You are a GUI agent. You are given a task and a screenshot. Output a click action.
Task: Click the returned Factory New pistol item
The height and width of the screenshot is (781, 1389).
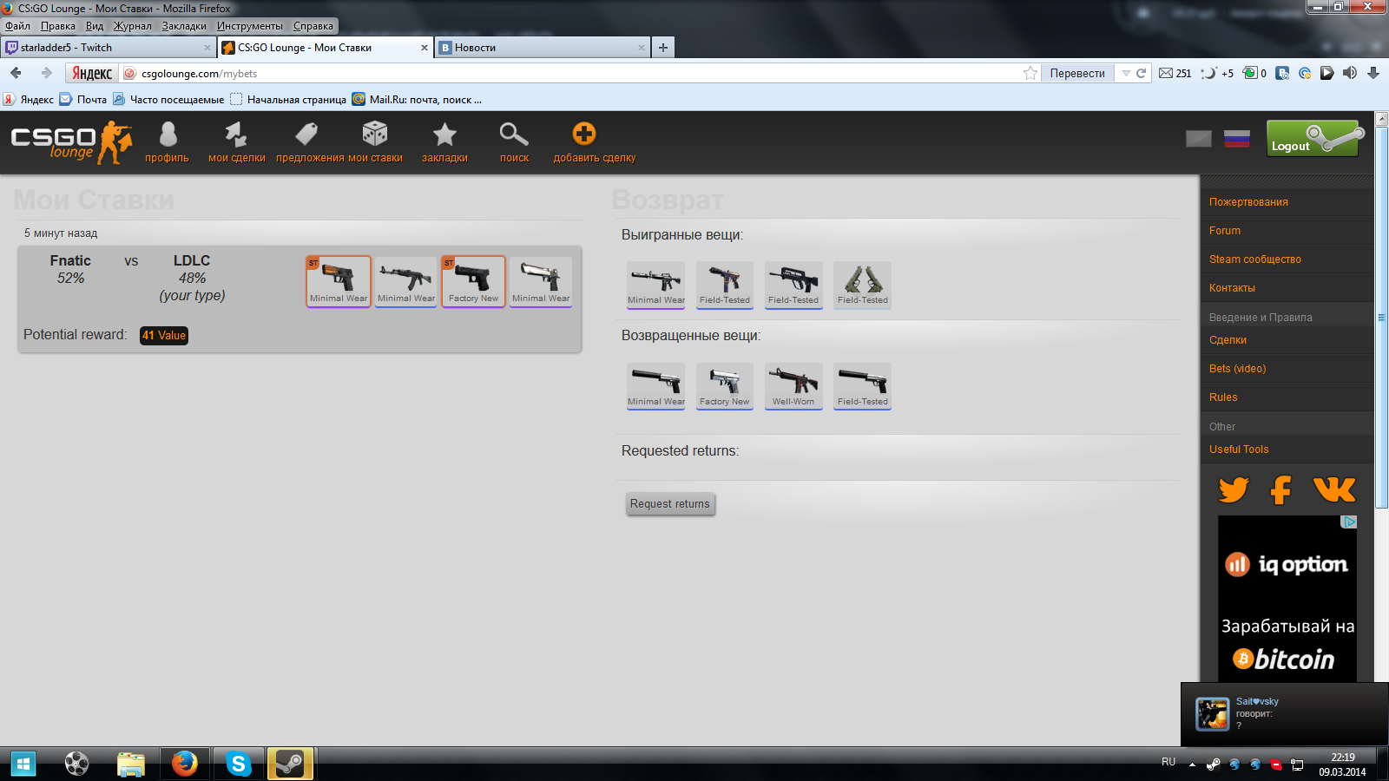click(725, 386)
